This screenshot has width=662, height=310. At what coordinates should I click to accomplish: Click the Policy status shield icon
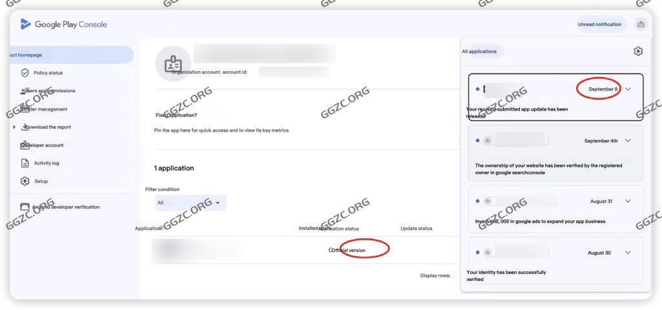pyautogui.click(x=25, y=73)
